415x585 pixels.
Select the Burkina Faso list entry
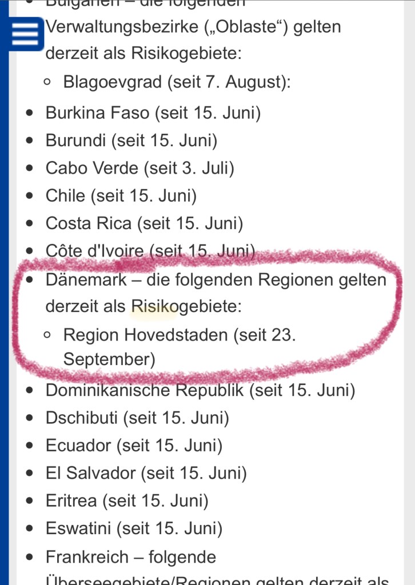point(153,113)
